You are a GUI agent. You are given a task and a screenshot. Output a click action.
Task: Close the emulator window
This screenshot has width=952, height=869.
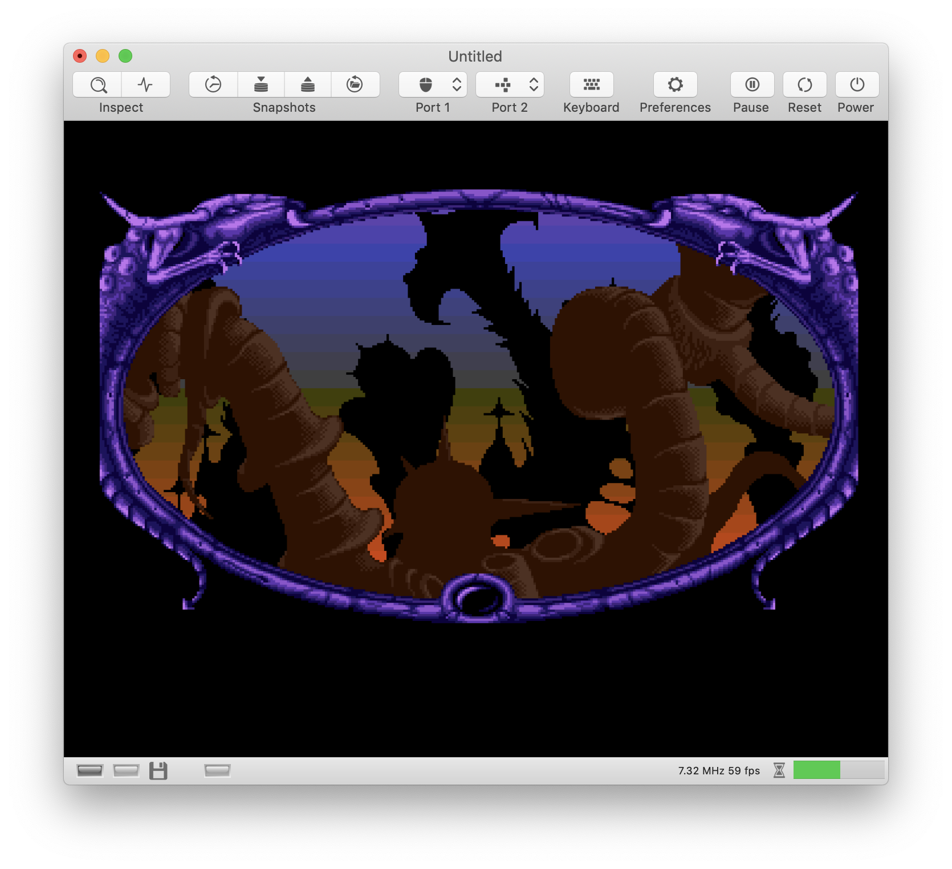tap(80, 56)
